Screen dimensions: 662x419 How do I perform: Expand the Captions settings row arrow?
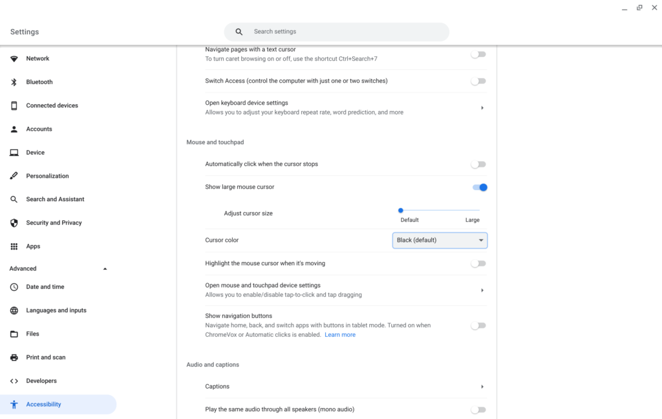click(x=482, y=387)
